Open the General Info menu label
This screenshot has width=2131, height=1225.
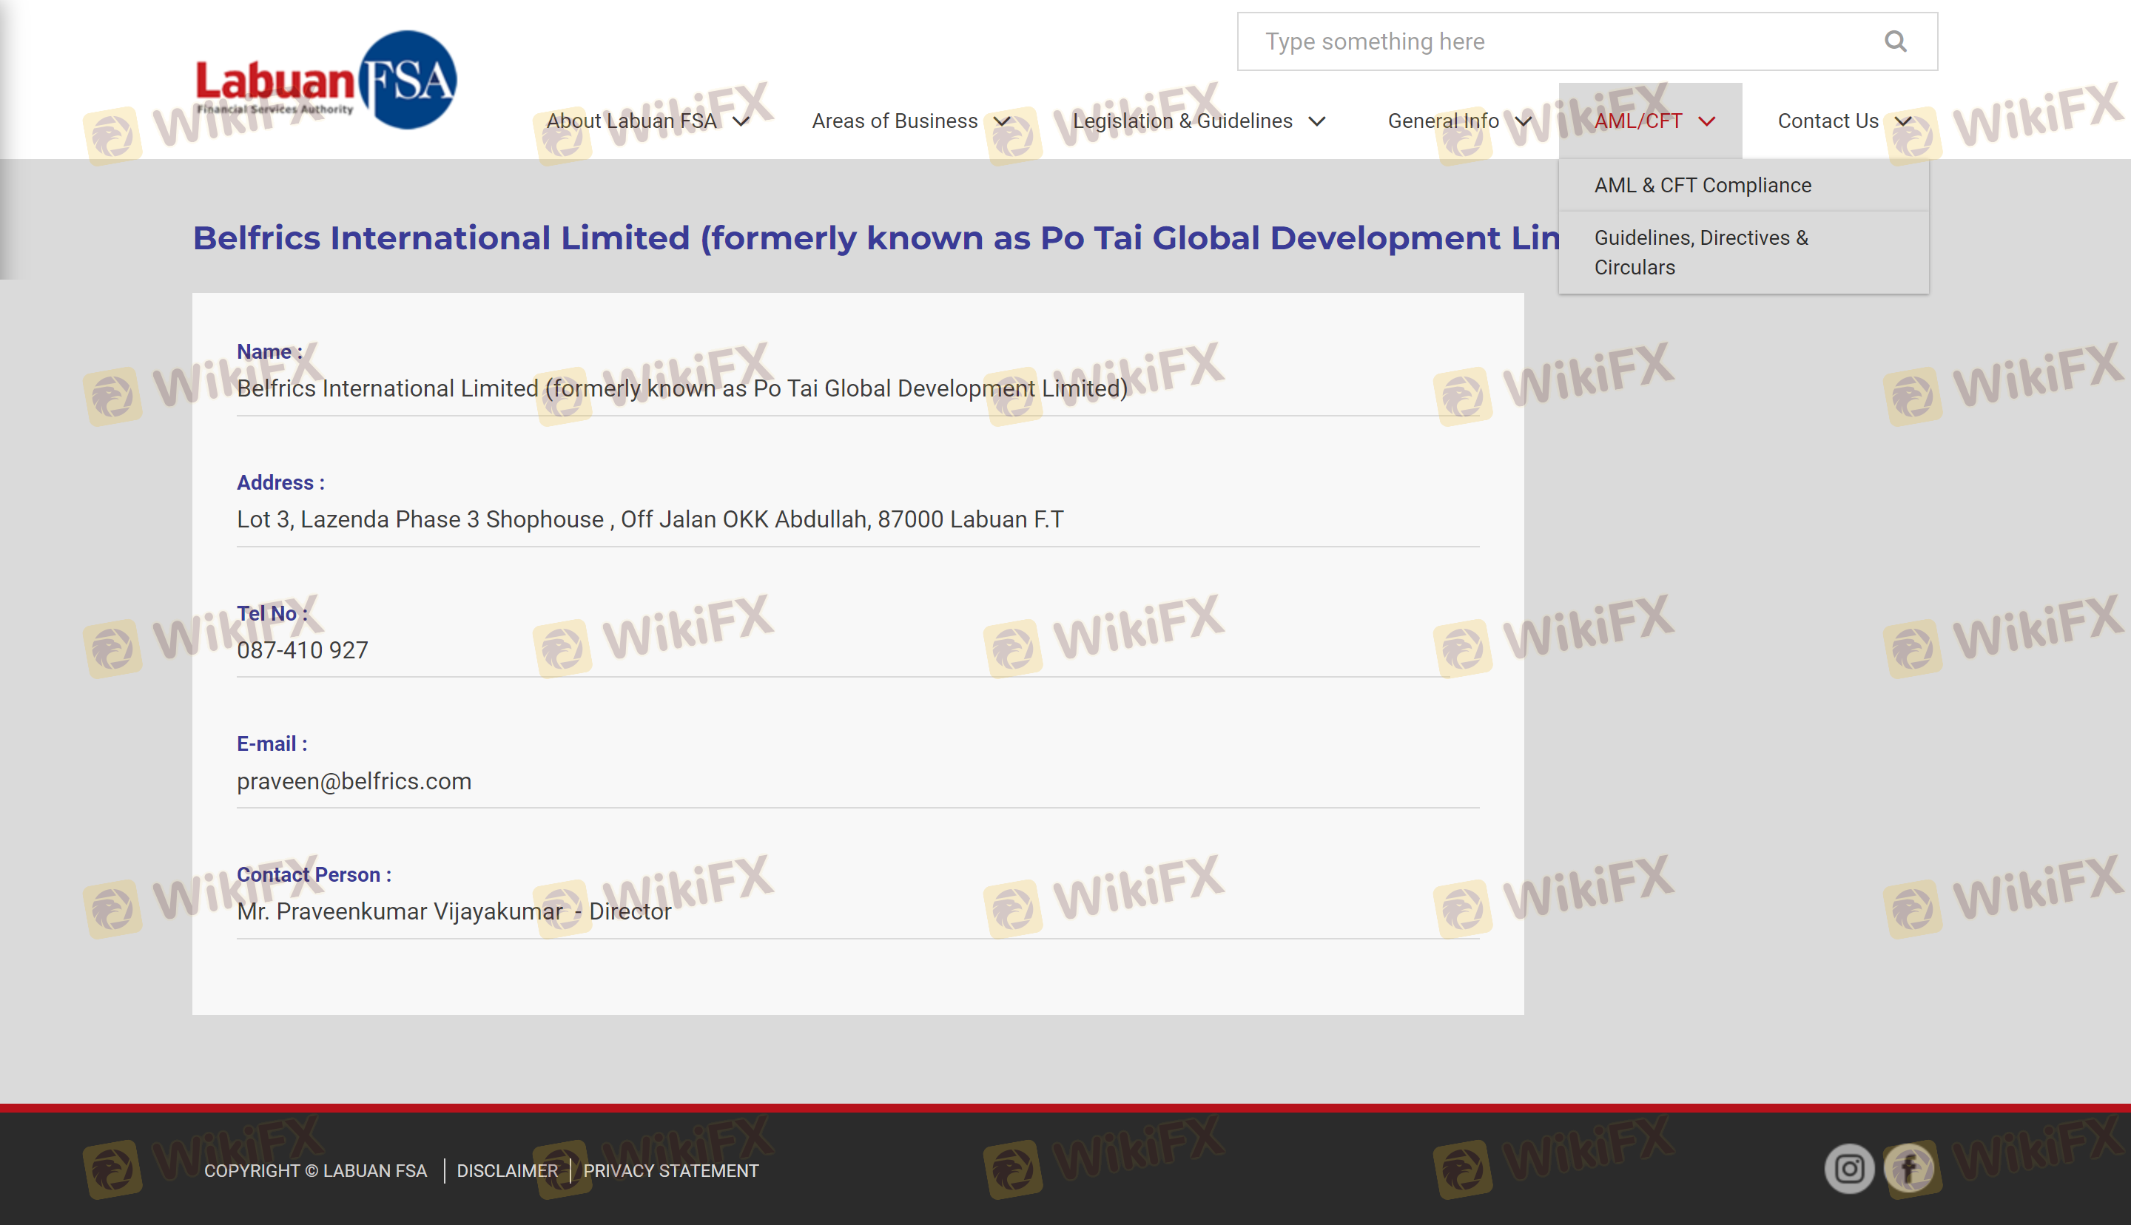pos(1443,121)
